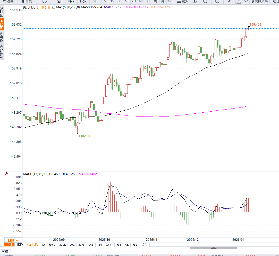The image size is (279, 256).
Task: Select the 月 monthly timeframe
Action: click(x=163, y=2)
